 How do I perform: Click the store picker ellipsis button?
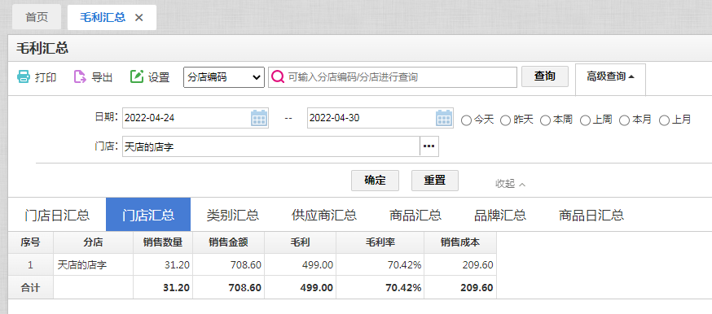point(429,146)
